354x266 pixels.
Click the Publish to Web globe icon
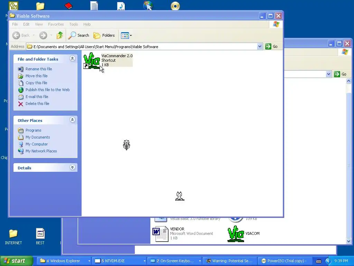(21, 90)
